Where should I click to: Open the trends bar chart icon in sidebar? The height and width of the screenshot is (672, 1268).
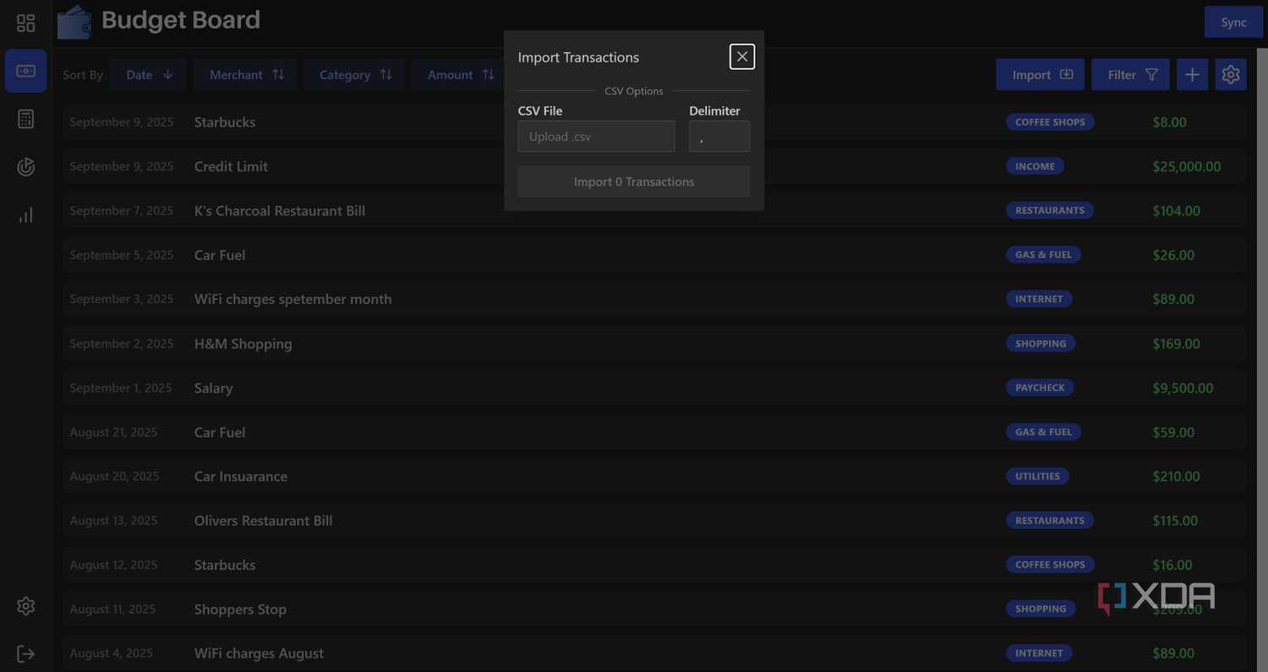[25, 215]
